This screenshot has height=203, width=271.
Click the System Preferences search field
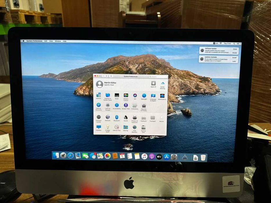coord(158,77)
